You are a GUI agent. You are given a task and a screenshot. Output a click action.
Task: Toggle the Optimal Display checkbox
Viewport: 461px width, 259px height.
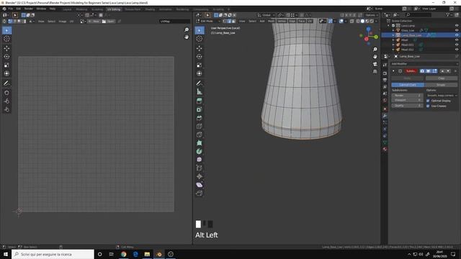click(x=428, y=101)
